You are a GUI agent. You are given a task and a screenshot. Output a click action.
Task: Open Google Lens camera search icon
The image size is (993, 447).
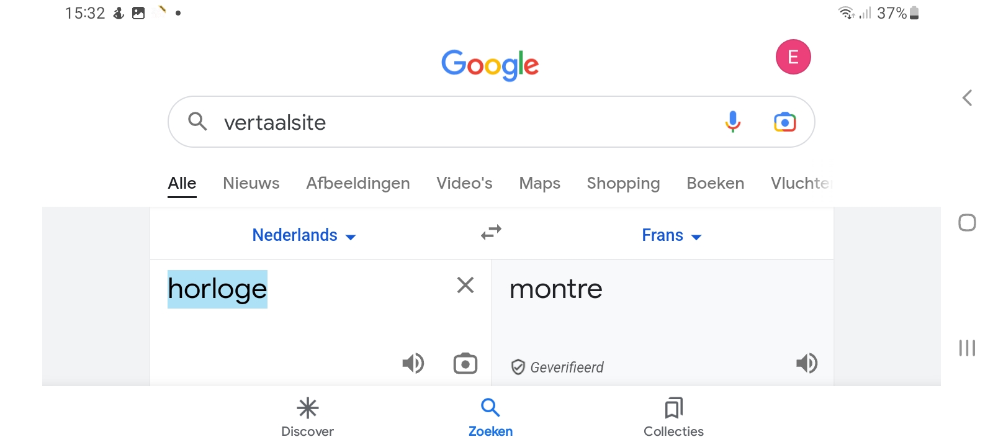785,122
